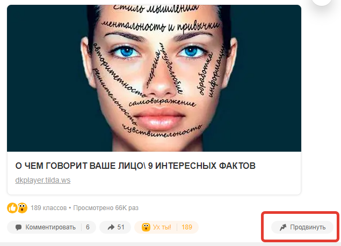Click the orange 189 reaction counter
The width and height of the screenshot is (341, 246).
click(x=187, y=227)
